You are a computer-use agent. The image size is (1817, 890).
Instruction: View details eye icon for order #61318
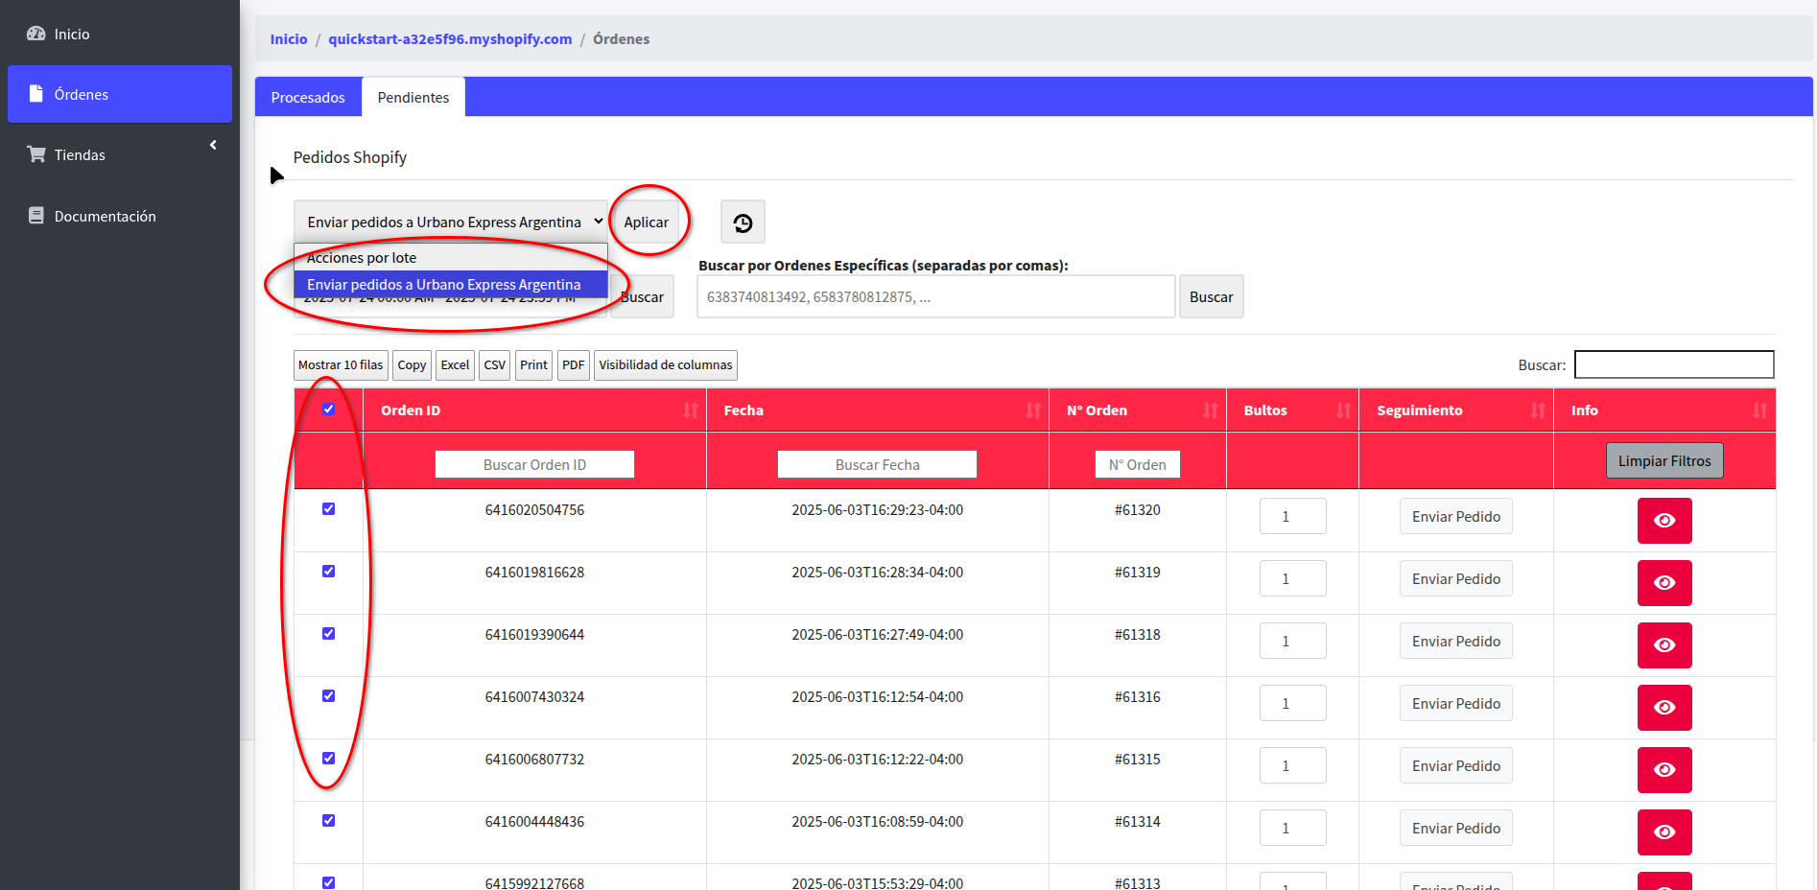click(x=1664, y=644)
